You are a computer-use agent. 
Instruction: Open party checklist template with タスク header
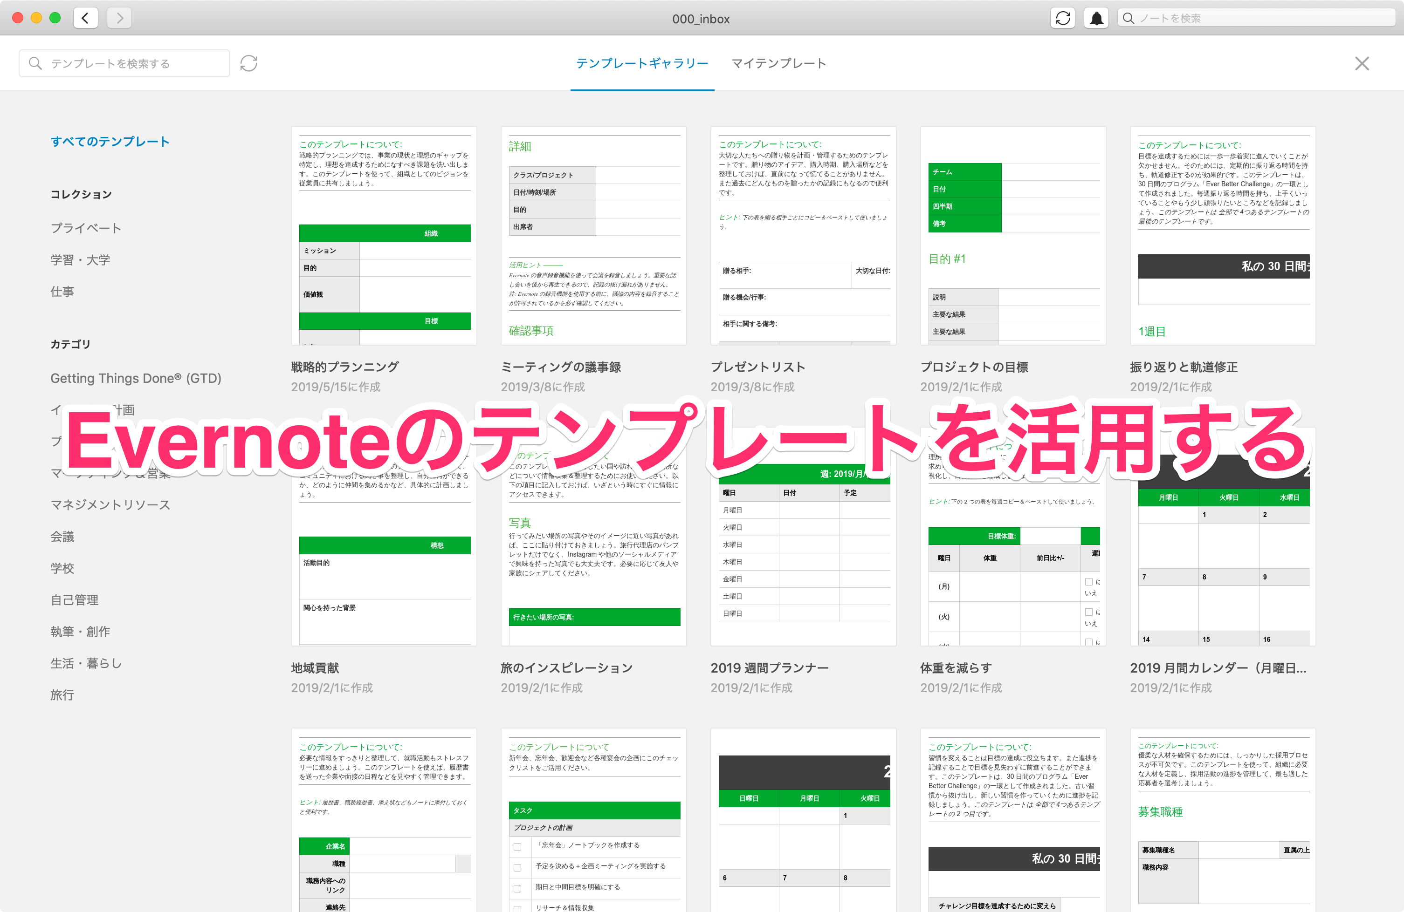coord(593,820)
